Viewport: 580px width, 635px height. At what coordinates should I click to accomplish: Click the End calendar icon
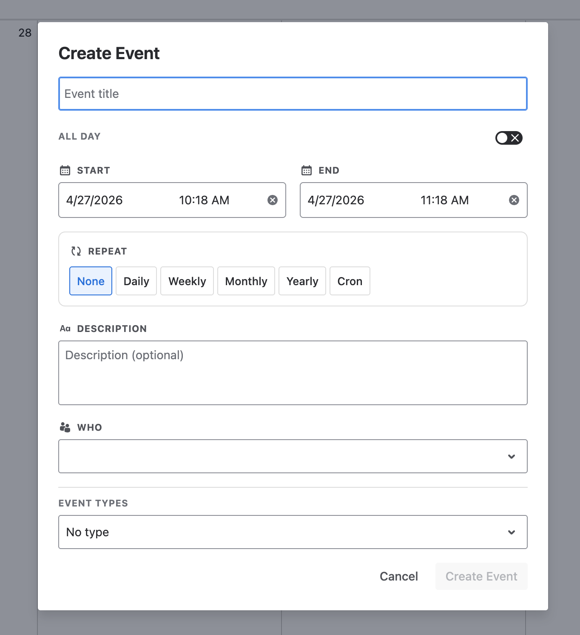pos(307,171)
